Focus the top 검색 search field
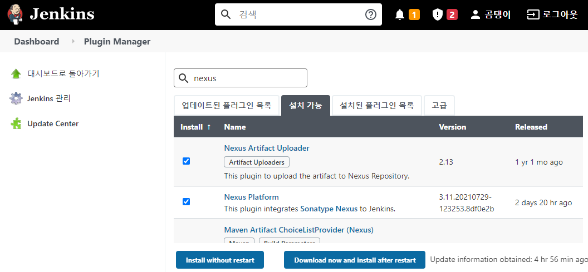The width and height of the screenshot is (588, 272). [298, 14]
